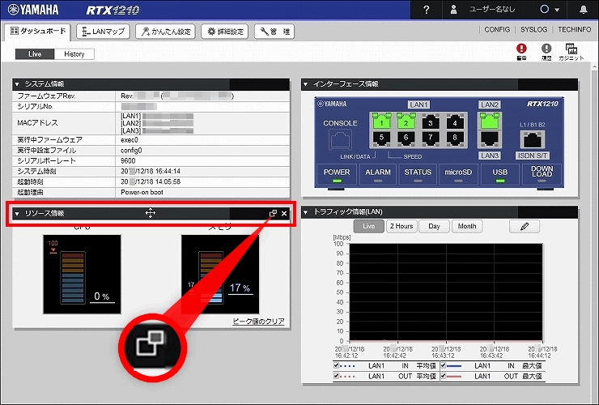Click the CONSOLE port outline
Viewport: 599px width, 405px height.
[340, 139]
